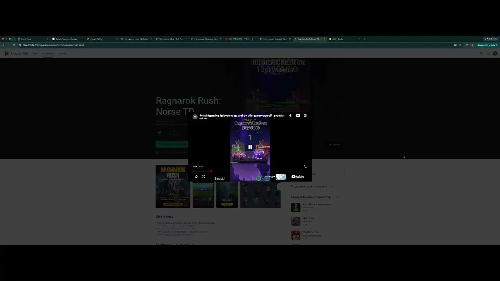This screenshot has width=500, height=281.
Task: Bookmark this page with the star icon
Action: tap(460, 45)
